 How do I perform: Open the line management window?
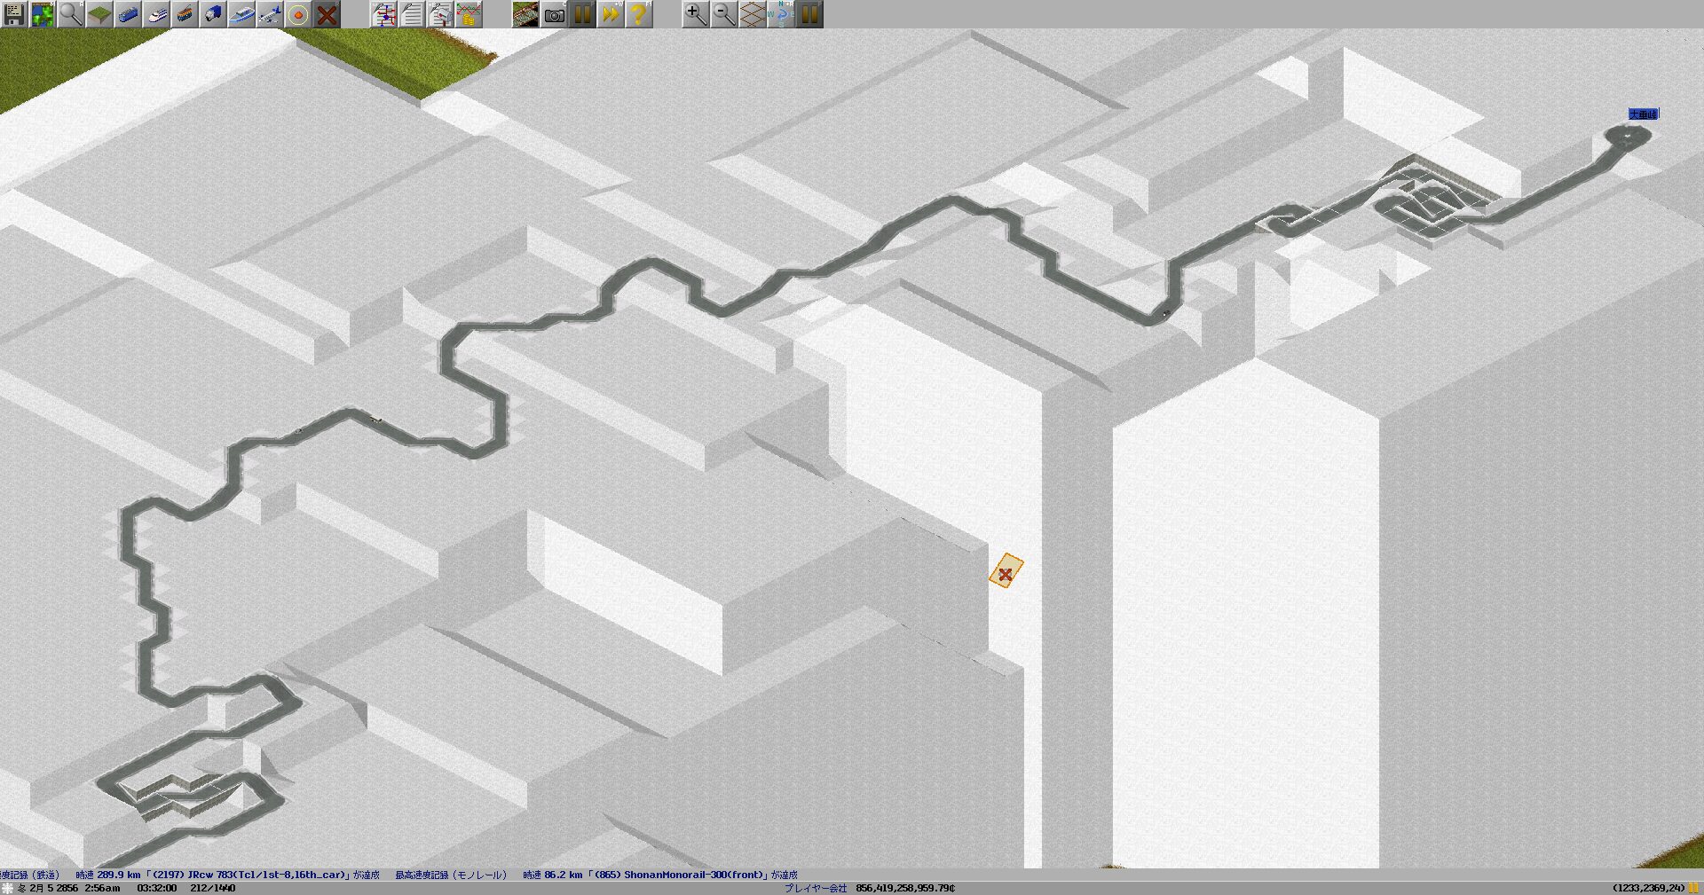pyautogui.click(x=383, y=14)
